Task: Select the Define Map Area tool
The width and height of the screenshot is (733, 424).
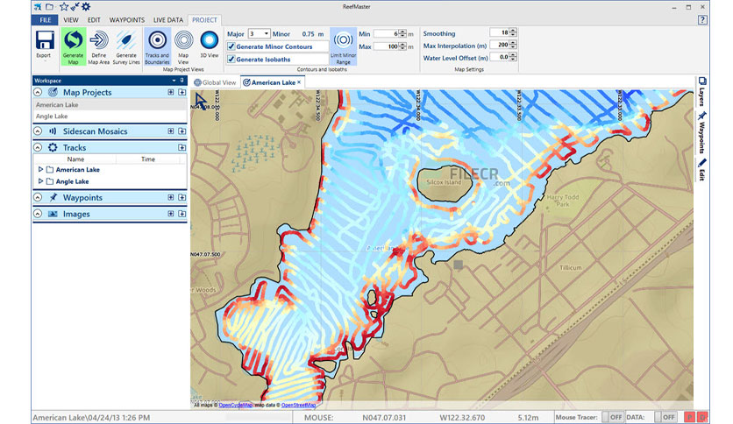Action: (98, 40)
